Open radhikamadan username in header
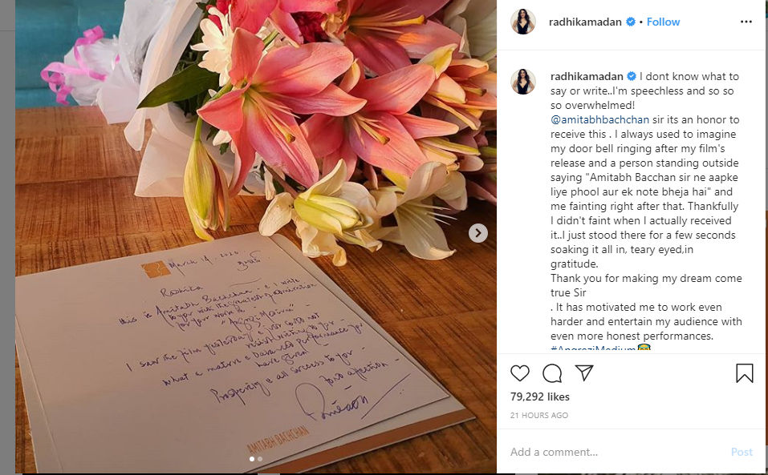The height and width of the screenshot is (475, 768). pos(585,22)
